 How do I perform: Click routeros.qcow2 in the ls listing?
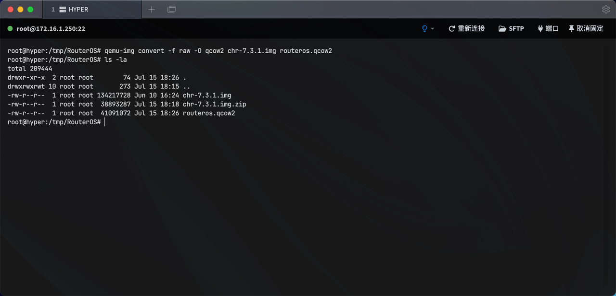[209, 113]
